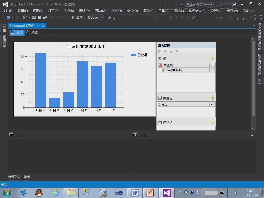Open a file with the toolbar icon
The image size is (264, 198).
(x=34, y=17)
